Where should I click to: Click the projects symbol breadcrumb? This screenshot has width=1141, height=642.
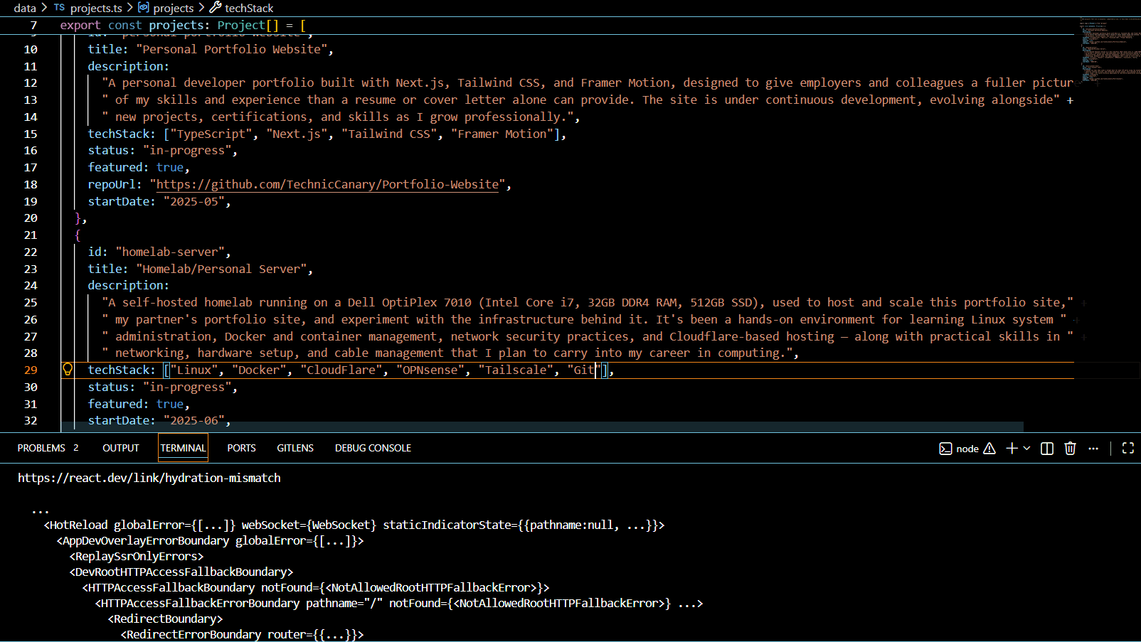coord(166,8)
